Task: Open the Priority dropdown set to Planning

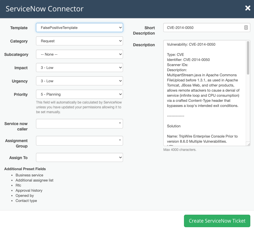Action: point(79,94)
